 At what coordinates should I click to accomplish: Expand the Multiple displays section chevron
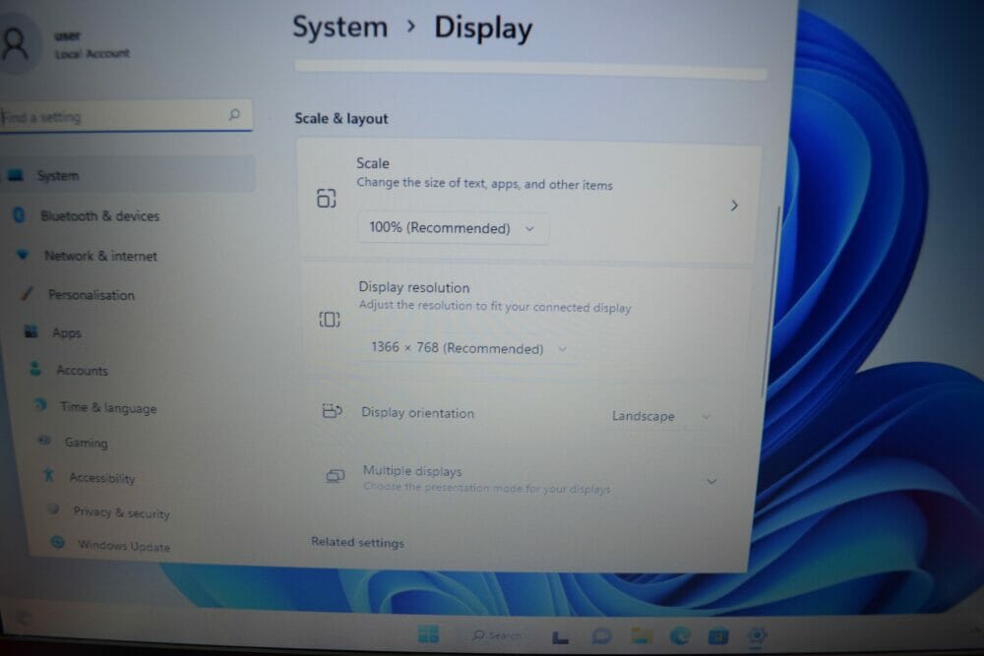click(x=711, y=481)
